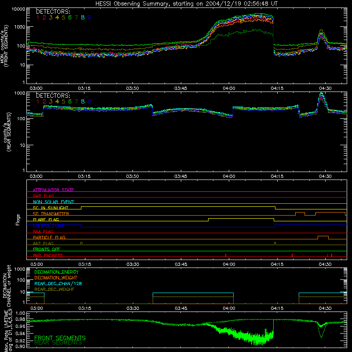
Task: Select detector 7 in front segments legend
Action: [x=76, y=18]
